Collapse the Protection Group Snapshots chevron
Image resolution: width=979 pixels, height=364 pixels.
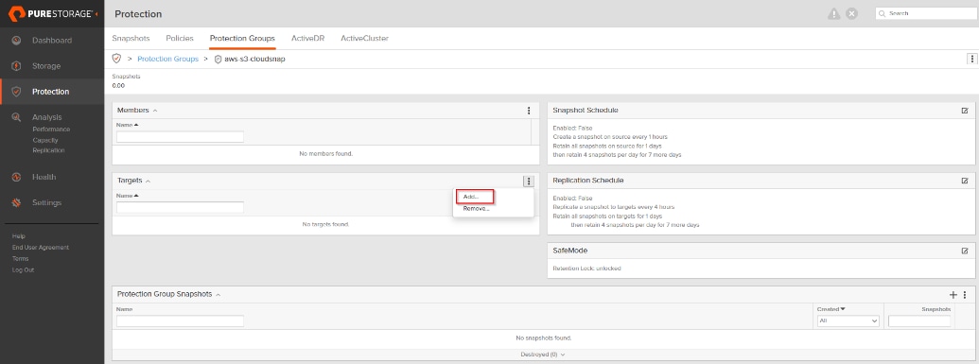click(218, 295)
